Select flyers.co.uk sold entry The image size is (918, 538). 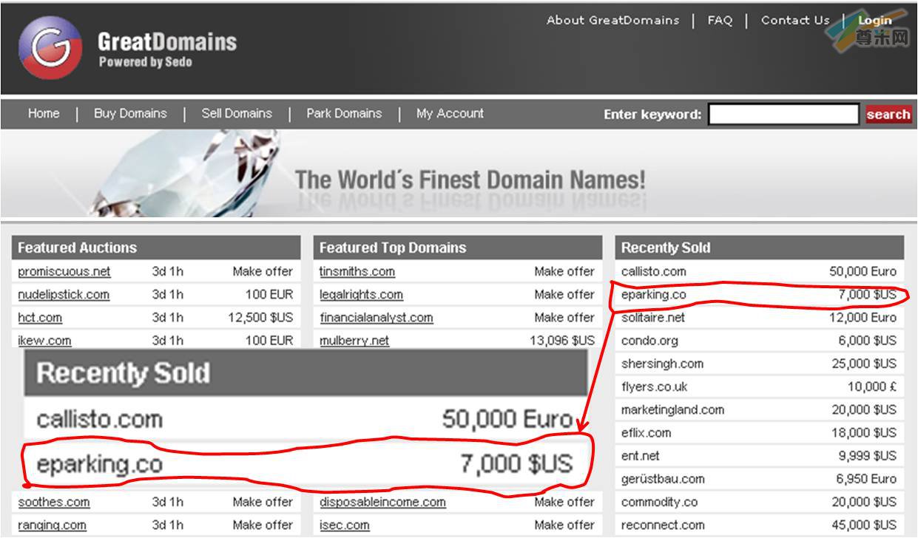coord(654,387)
